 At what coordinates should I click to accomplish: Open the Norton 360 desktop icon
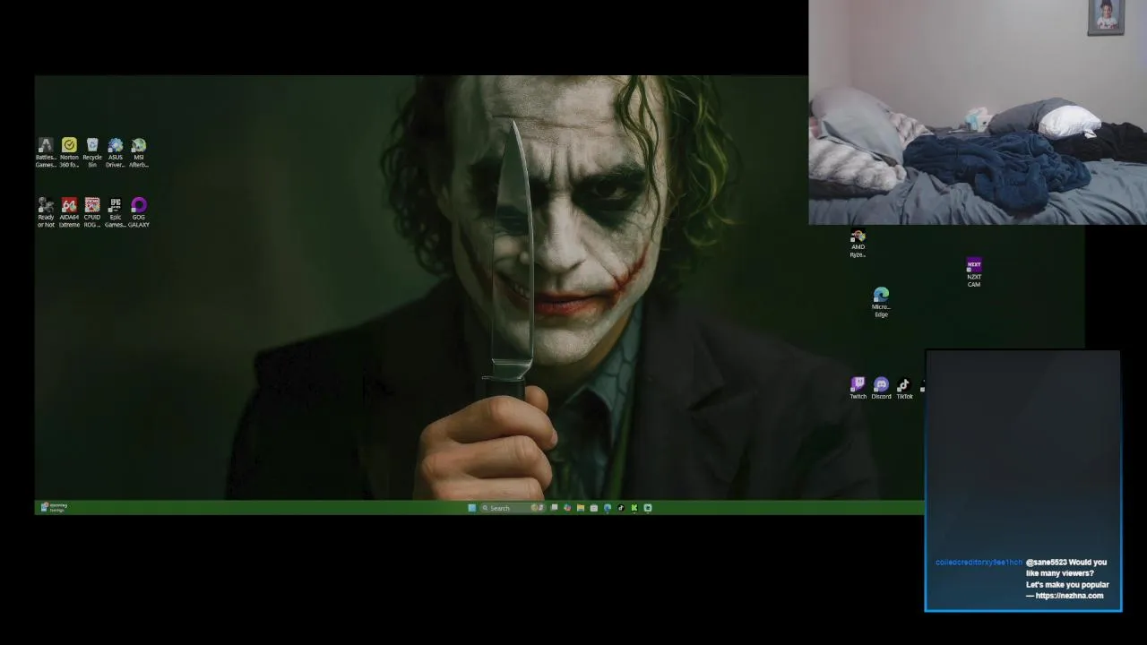click(x=69, y=152)
